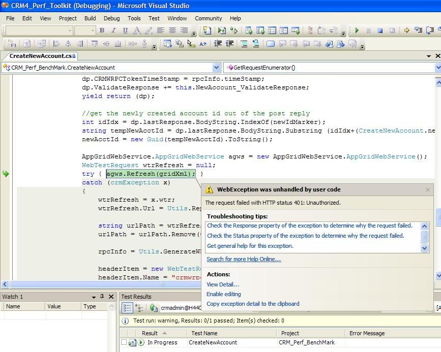Click the code editor horizontal scroll left arrow
441x352 pixels.
pos(5,284)
